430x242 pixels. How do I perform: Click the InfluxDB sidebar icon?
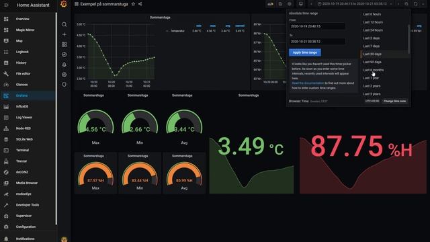[6, 106]
